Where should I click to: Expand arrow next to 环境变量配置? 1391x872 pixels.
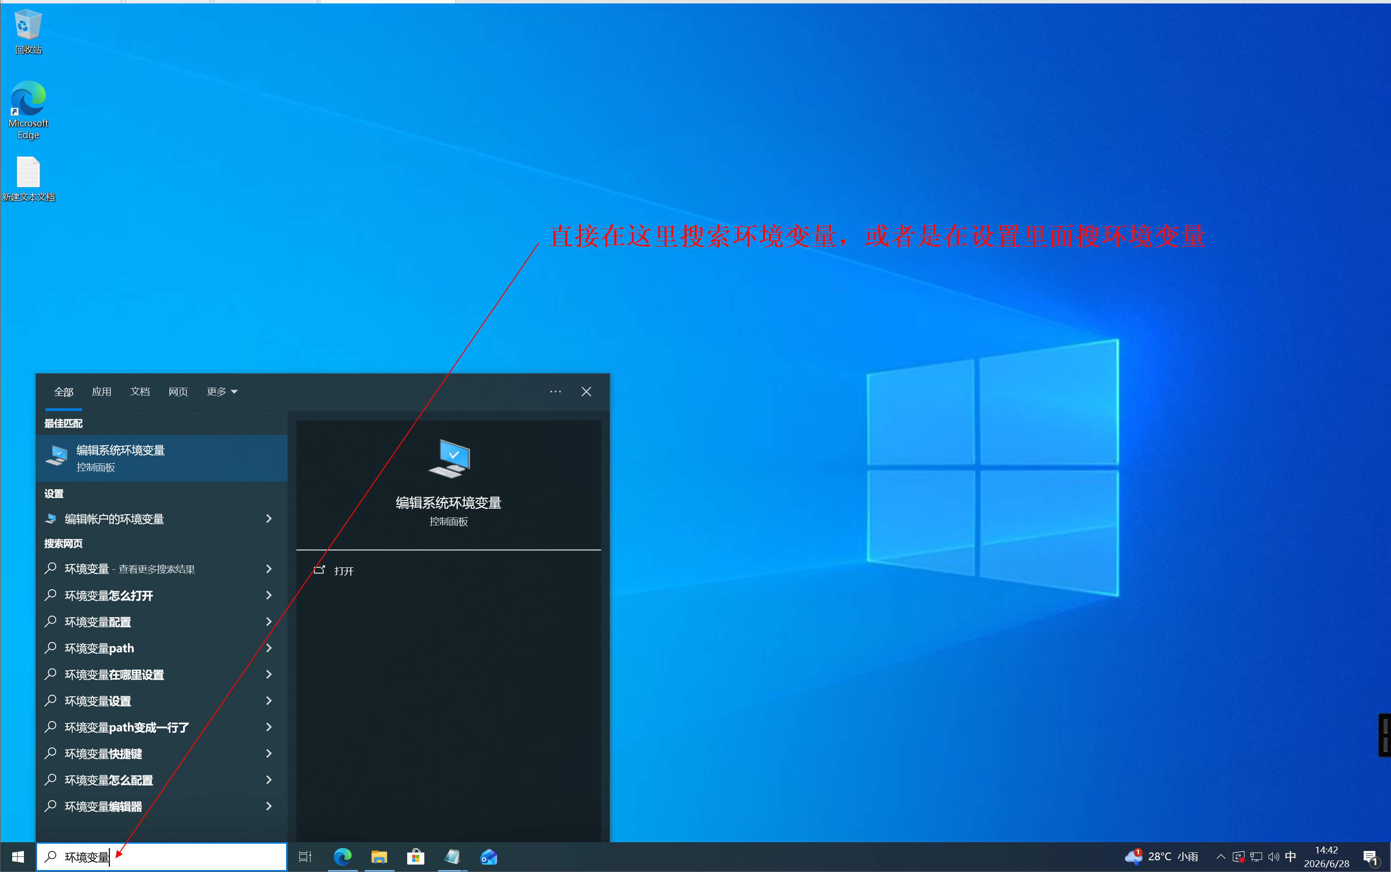pos(269,623)
